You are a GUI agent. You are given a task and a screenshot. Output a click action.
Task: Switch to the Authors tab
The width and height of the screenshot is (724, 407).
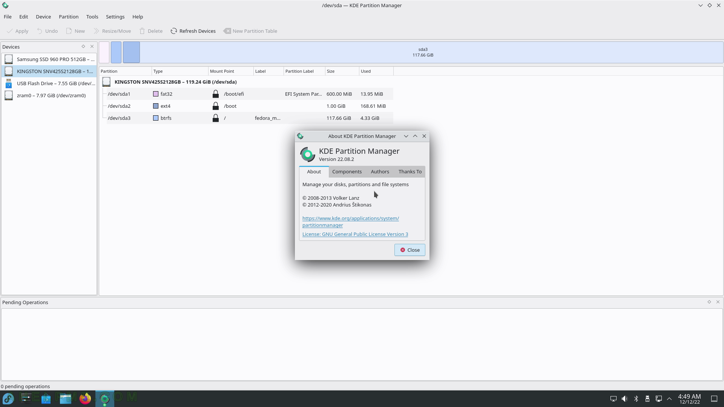click(x=380, y=171)
